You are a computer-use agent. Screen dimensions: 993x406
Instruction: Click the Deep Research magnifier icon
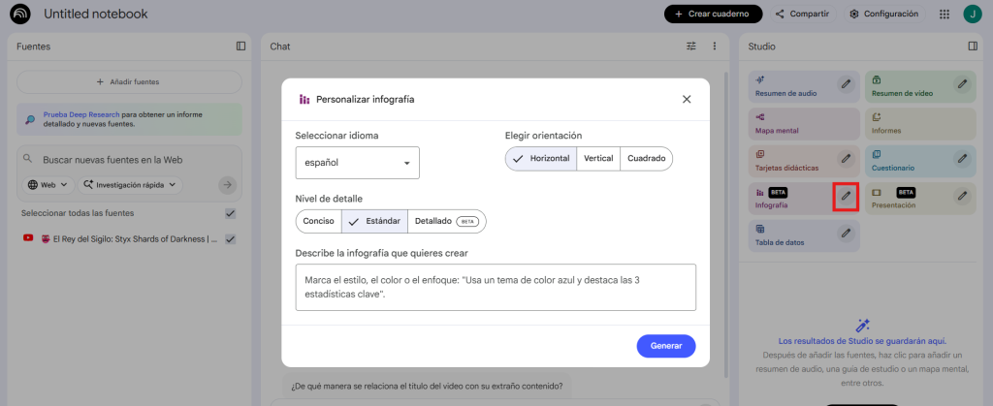click(x=30, y=119)
